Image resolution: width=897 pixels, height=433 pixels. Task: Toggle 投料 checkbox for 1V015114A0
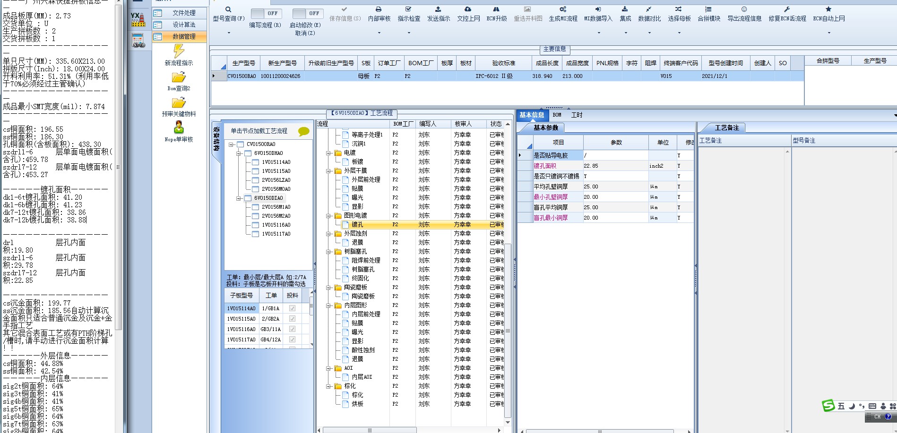click(x=292, y=308)
